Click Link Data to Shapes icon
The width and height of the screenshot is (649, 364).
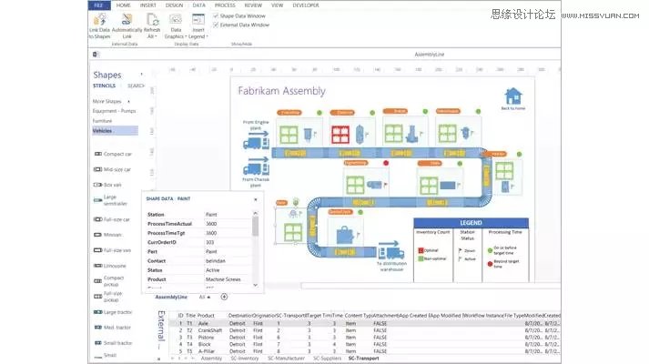99,20
